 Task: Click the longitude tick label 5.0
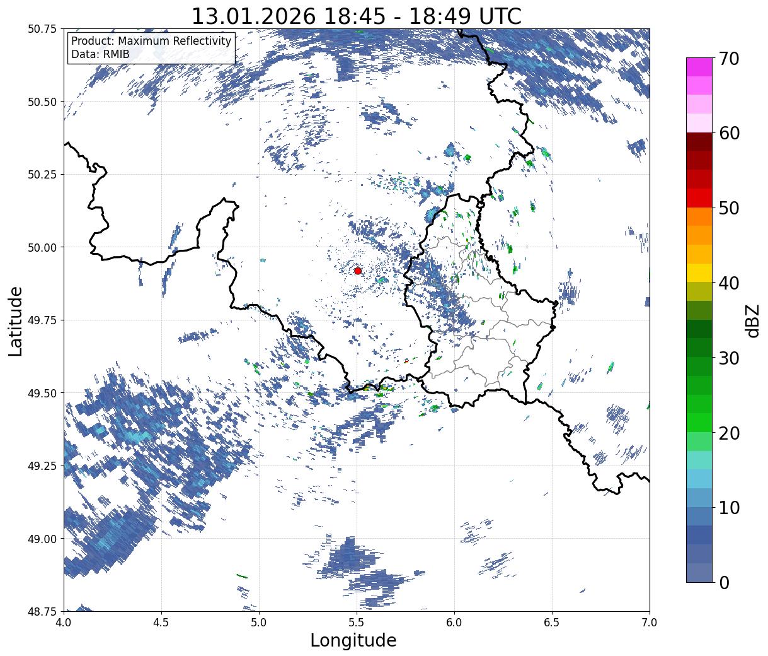click(259, 623)
